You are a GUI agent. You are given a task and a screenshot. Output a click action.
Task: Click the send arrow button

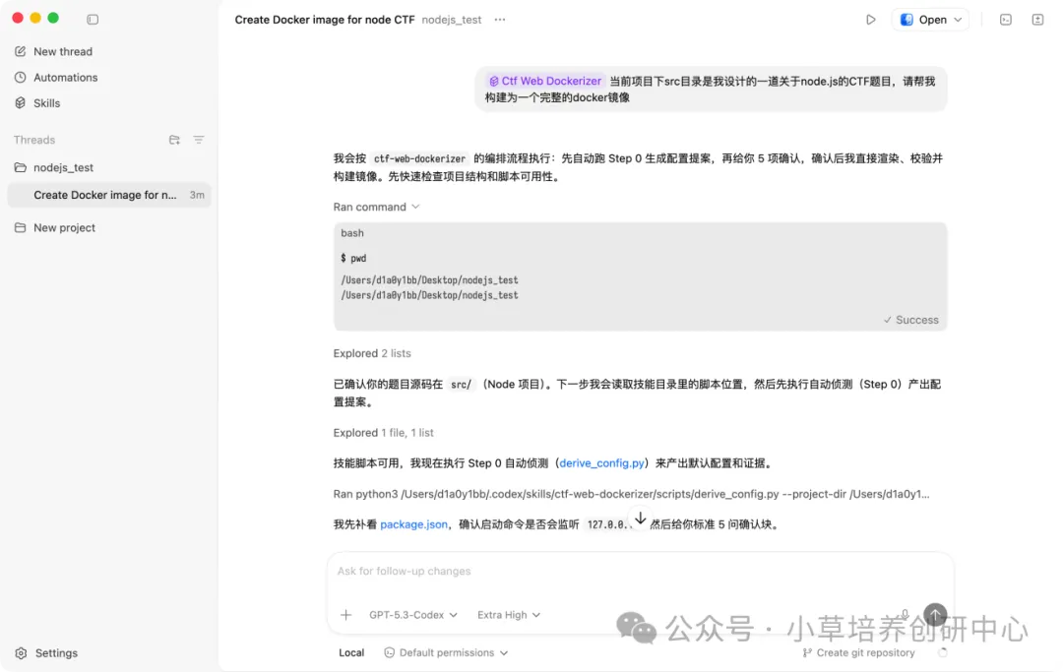click(x=935, y=614)
